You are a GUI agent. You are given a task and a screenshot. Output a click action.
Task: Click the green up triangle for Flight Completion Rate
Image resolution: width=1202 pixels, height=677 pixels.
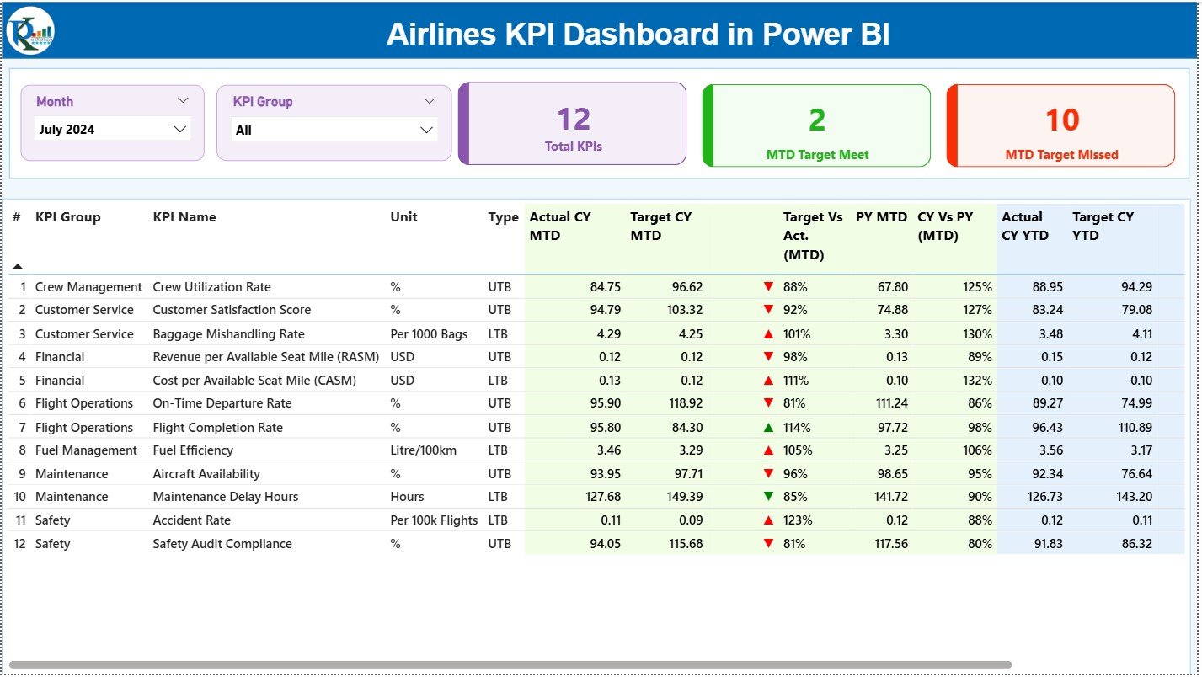[768, 427]
